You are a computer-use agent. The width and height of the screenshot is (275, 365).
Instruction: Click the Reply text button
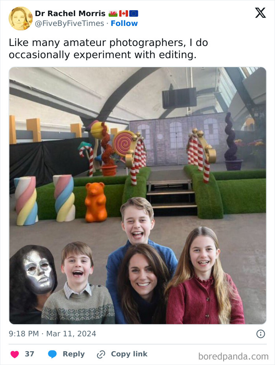(x=73, y=354)
